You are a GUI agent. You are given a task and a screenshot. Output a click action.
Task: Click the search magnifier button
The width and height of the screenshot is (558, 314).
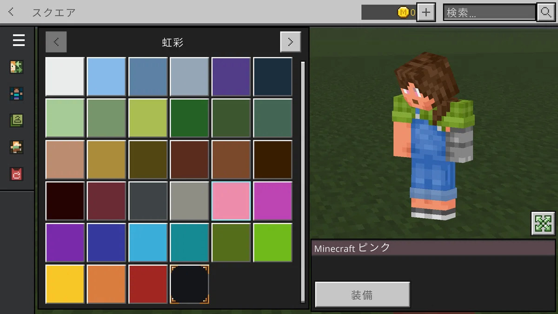tap(546, 13)
